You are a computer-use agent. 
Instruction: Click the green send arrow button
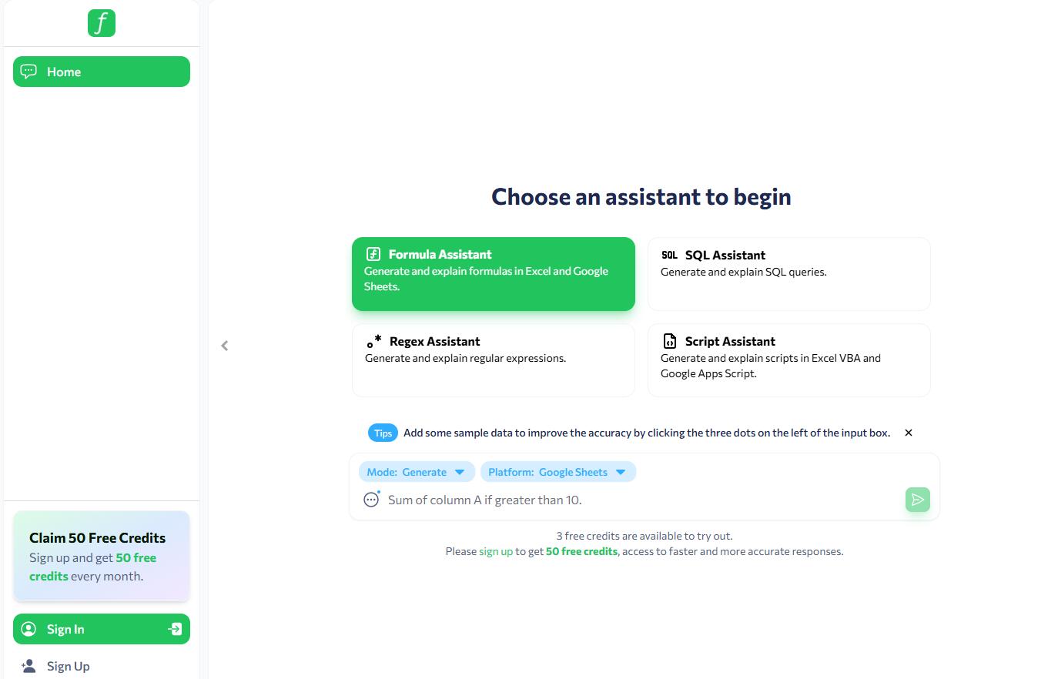[x=918, y=500]
